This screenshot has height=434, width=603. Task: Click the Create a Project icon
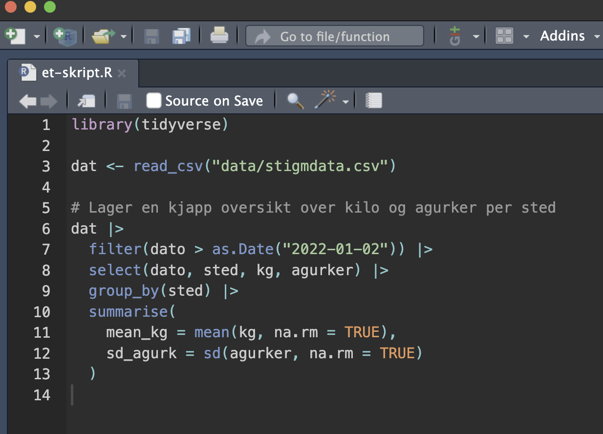point(65,36)
